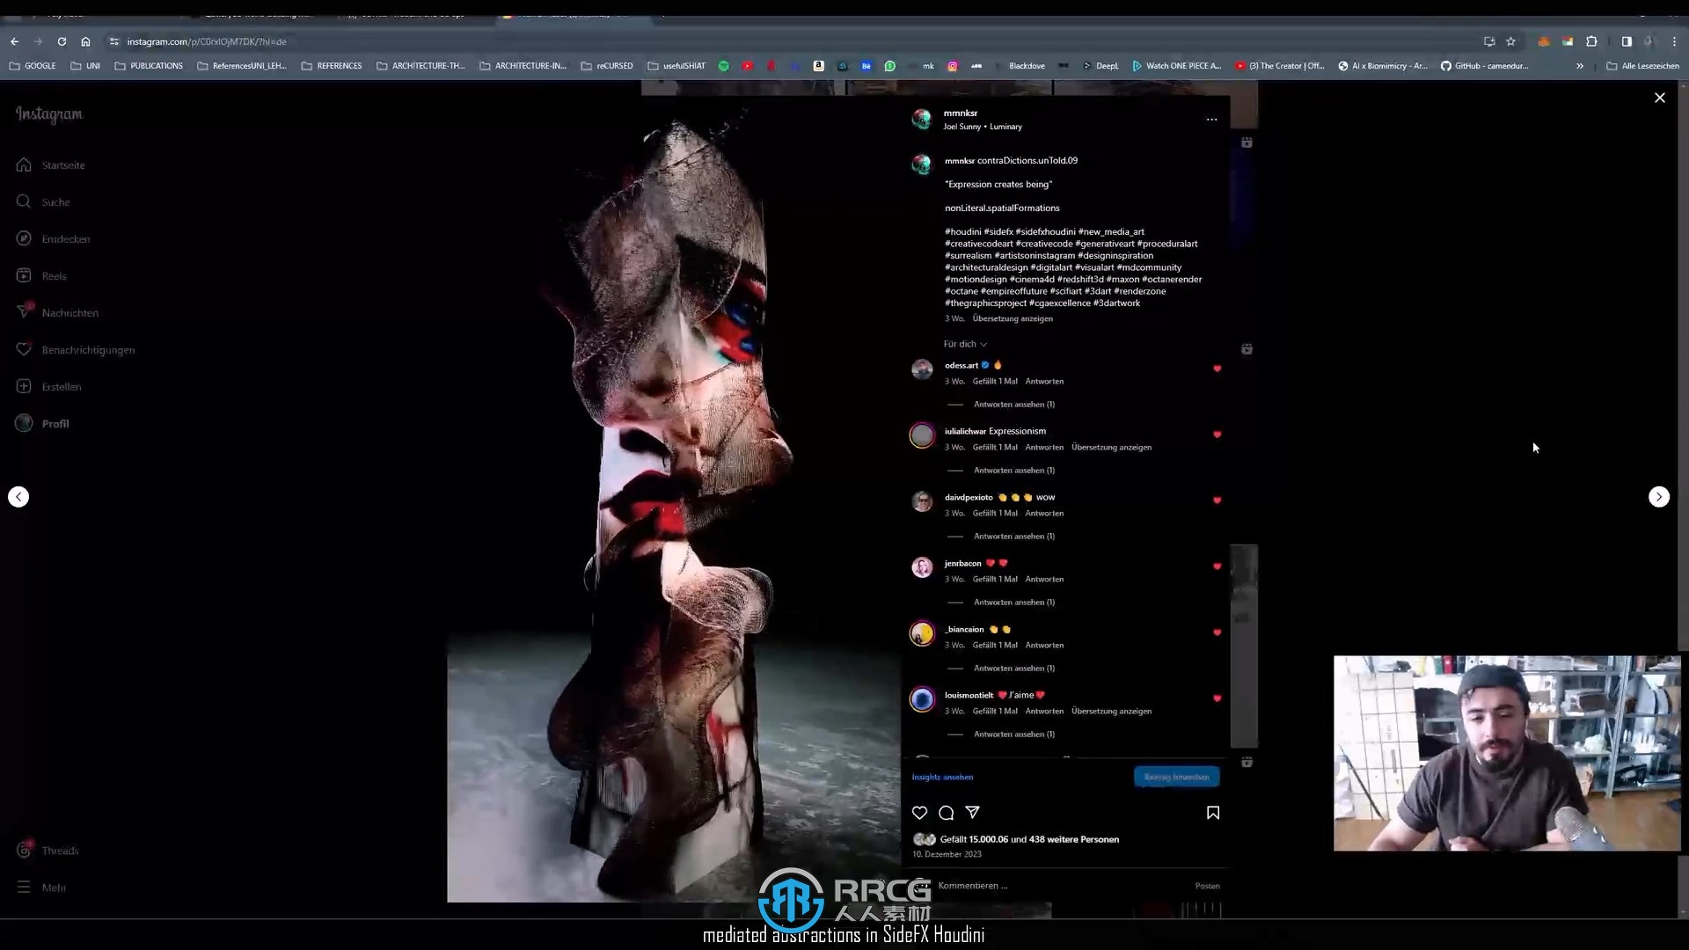Screen dimensions: 1689x950
Task: Open Benachrichtigungen notifications
Action: 76,350
